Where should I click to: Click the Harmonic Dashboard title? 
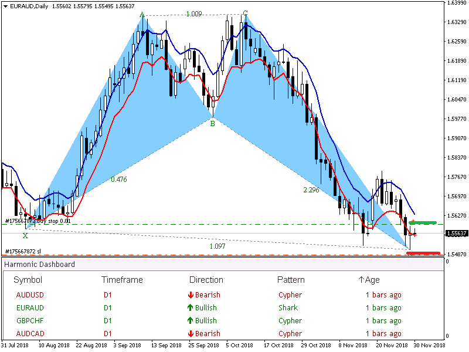[39, 265]
